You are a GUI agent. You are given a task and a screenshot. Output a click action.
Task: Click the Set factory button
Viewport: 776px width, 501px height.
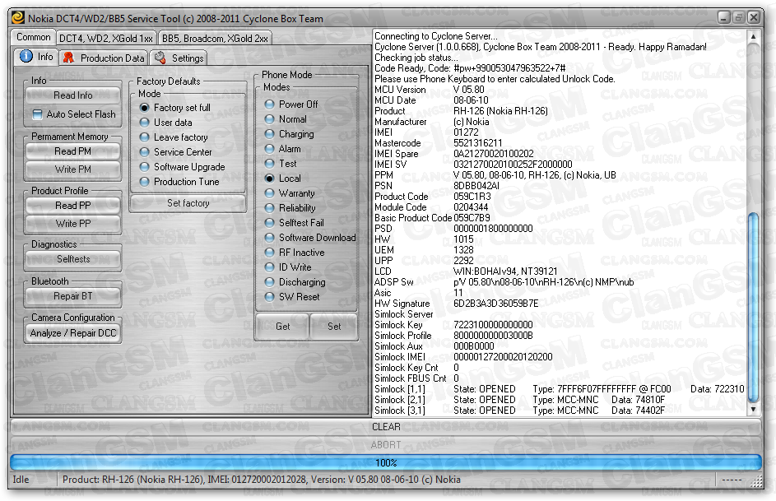[188, 202]
